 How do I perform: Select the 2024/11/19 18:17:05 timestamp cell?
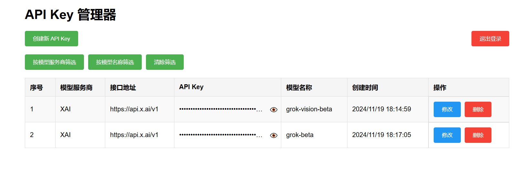coord(381,135)
